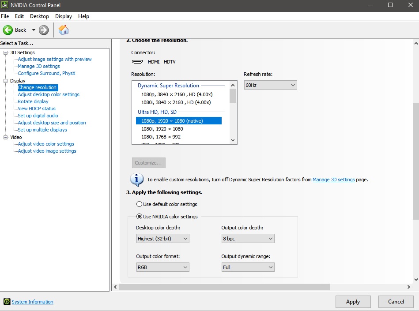Open Configure Surround, PhysX
This screenshot has height=311, width=419.
(46, 73)
